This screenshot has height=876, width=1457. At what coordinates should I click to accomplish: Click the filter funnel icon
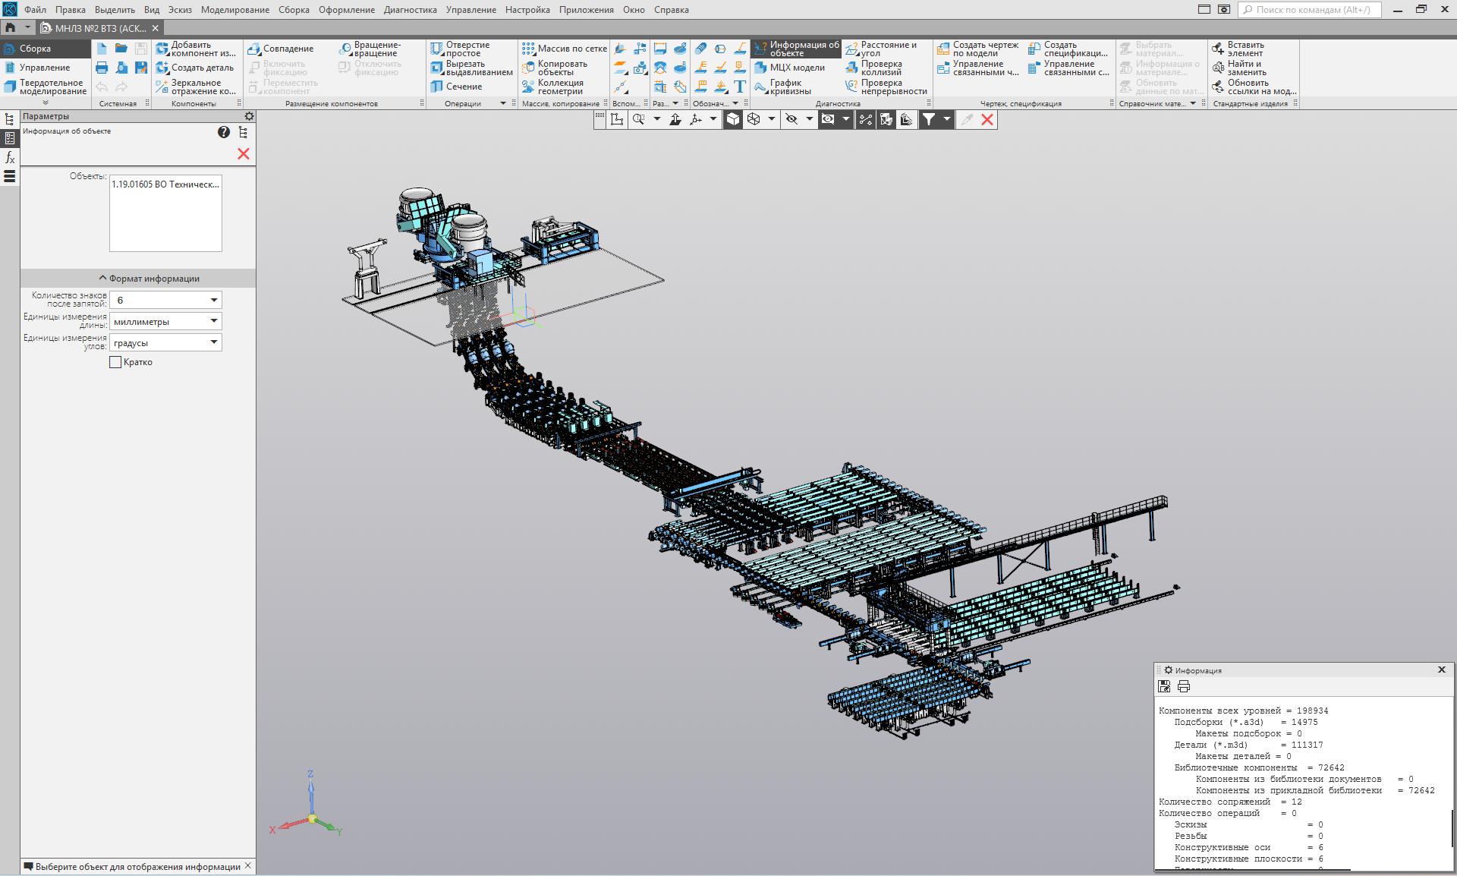tap(928, 119)
